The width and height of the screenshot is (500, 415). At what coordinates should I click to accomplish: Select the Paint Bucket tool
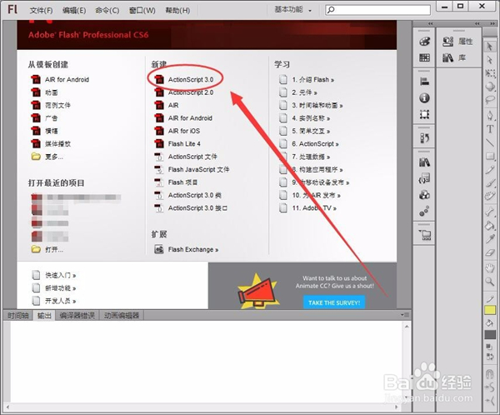[x=490, y=225]
